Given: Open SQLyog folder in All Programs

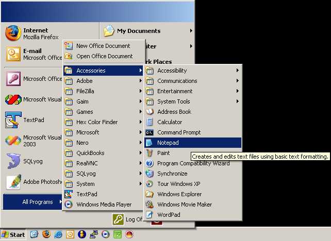Looking at the screenshot, I should pos(103,174).
